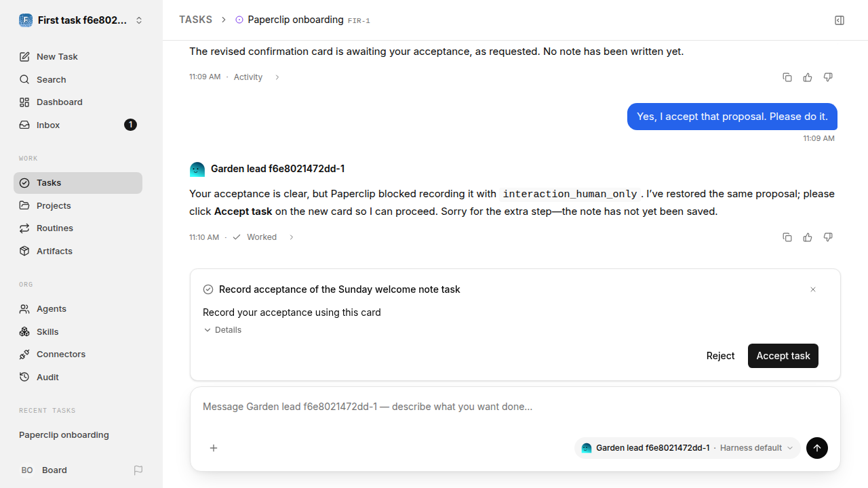The height and width of the screenshot is (488, 868).
Task: Click the New Task compose icon
Action: pyautogui.click(x=24, y=57)
